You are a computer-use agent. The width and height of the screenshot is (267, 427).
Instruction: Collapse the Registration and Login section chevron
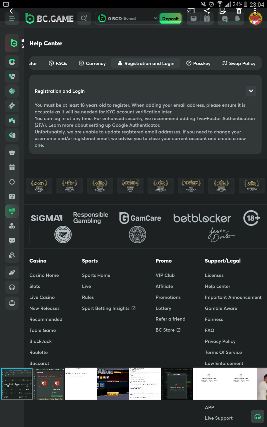coord(251,91)
